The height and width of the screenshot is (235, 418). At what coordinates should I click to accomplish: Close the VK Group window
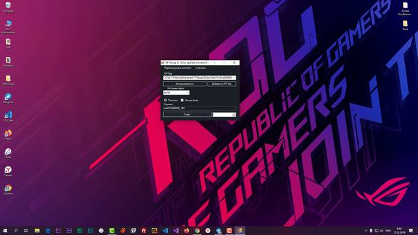pos(234,63)
